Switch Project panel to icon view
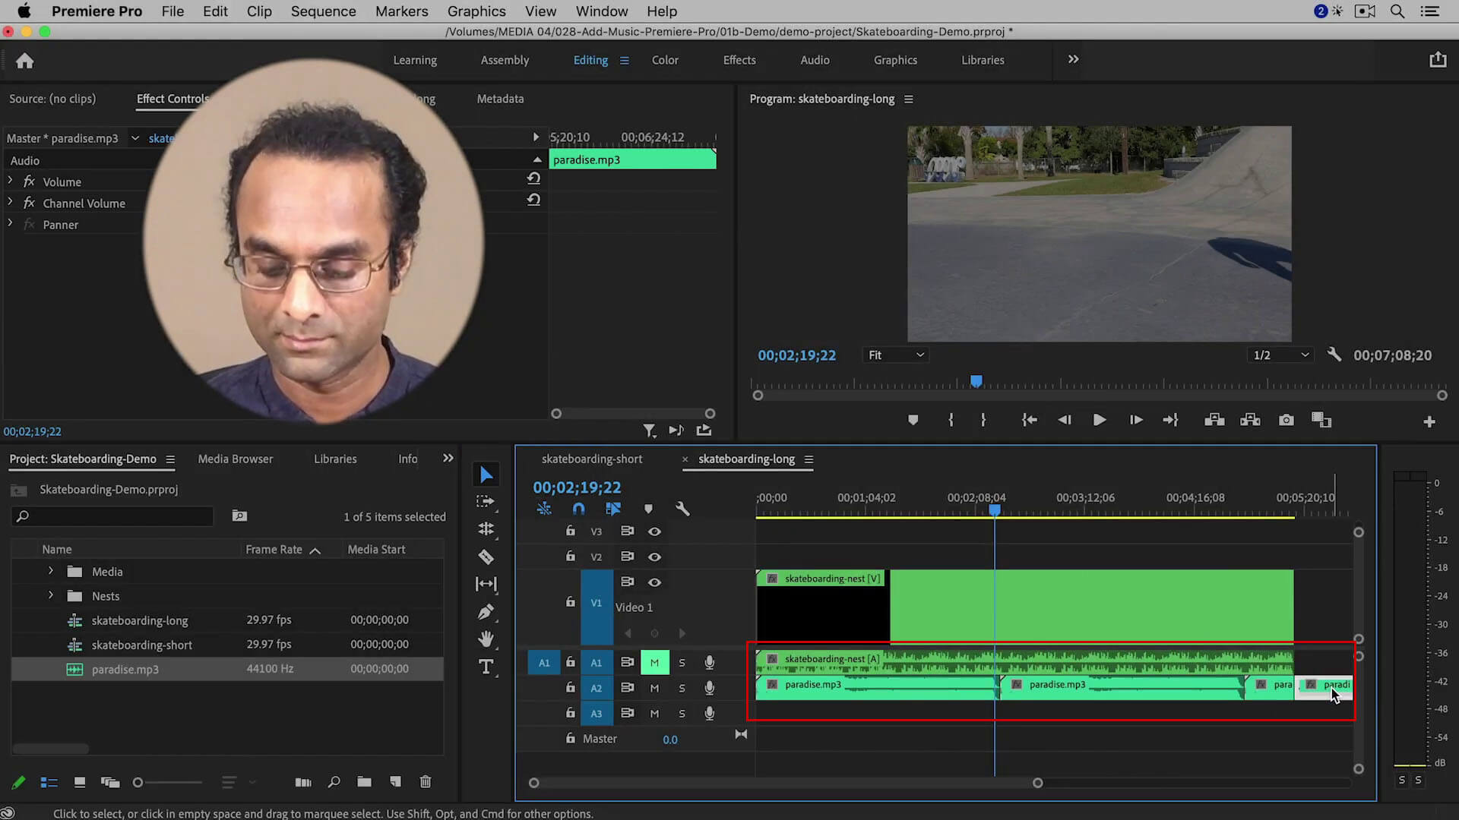The image size is (1459, 820). 79,782
